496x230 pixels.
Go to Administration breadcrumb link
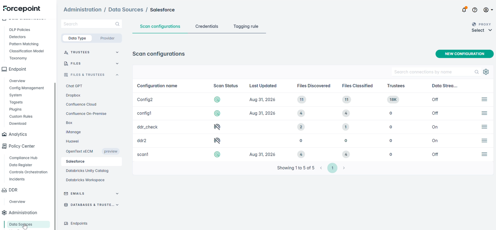click(x=83, y=10)
